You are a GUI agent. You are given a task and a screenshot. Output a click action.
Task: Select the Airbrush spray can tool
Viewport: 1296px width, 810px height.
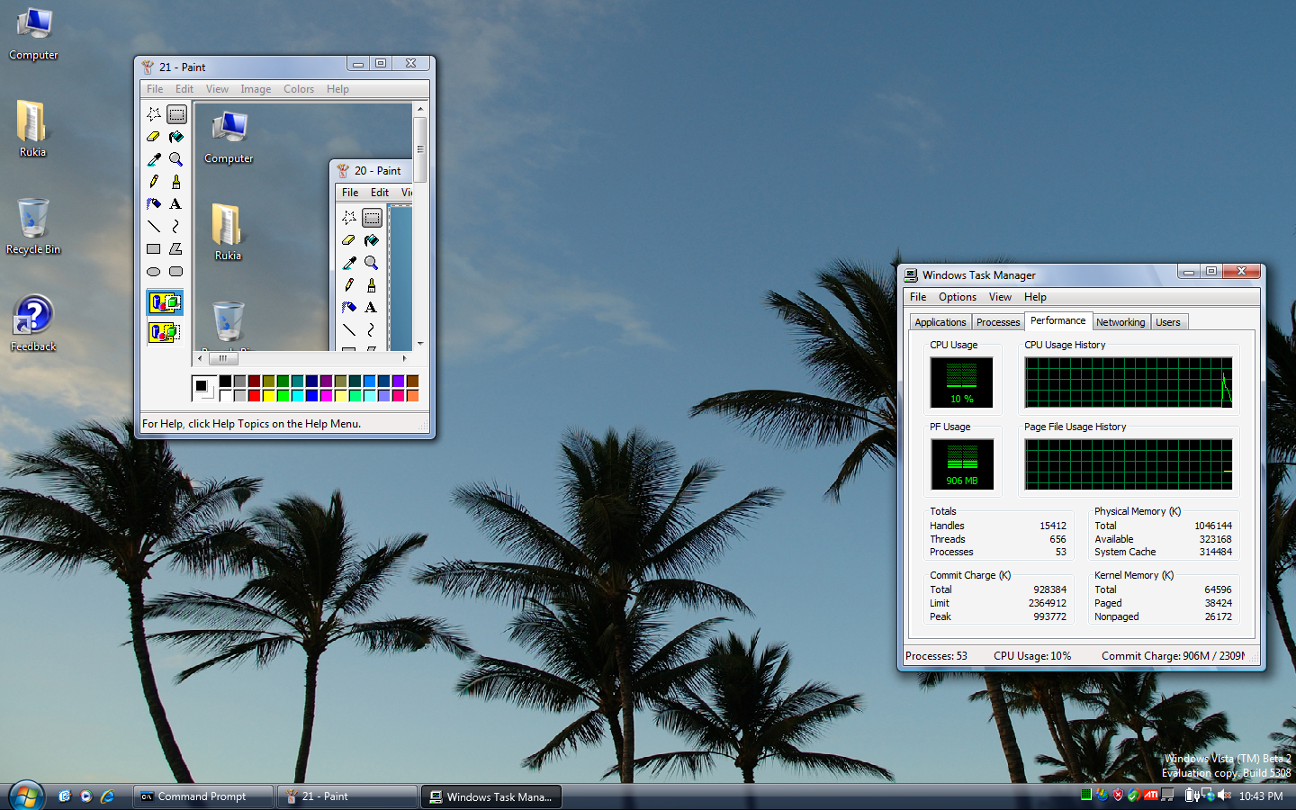coord(154,204)
